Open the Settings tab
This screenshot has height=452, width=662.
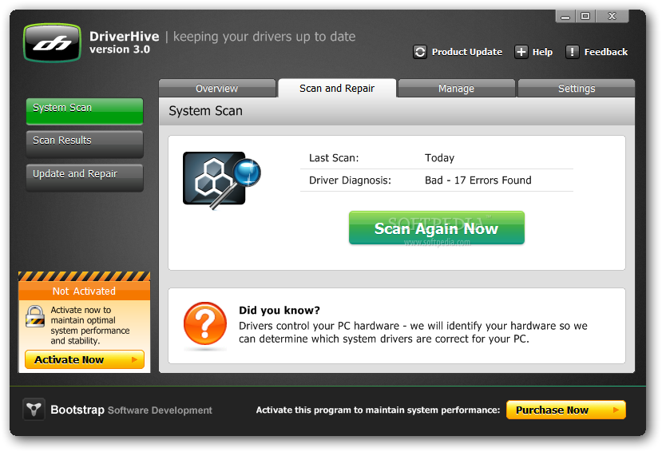click(577, 88)
